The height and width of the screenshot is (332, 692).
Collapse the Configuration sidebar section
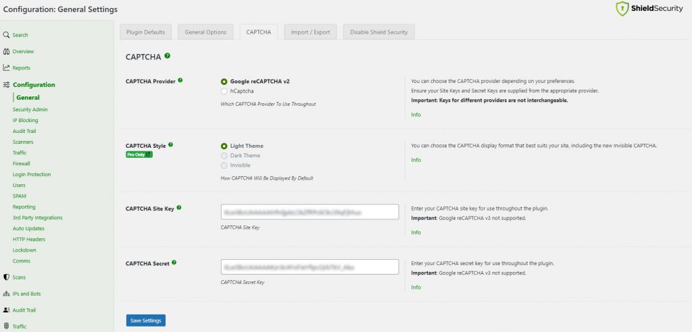[34, 84]
